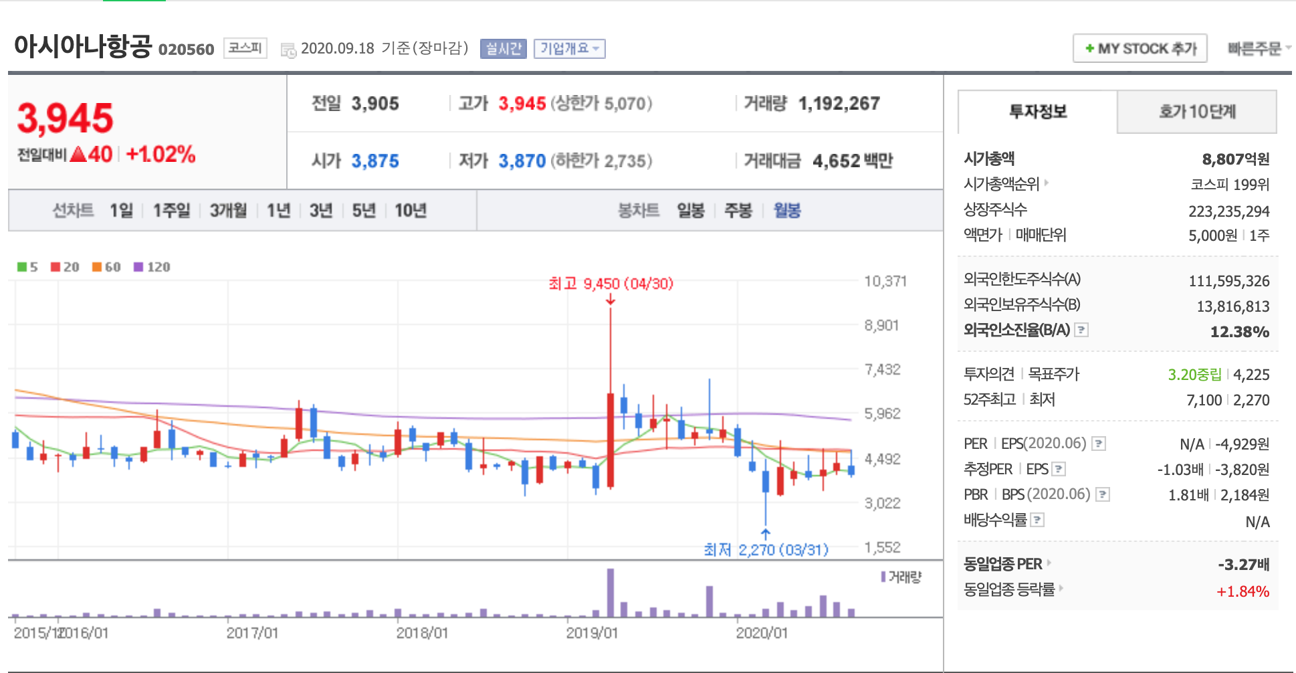Click the calendar icon beside the date

[x=288, y=50]
